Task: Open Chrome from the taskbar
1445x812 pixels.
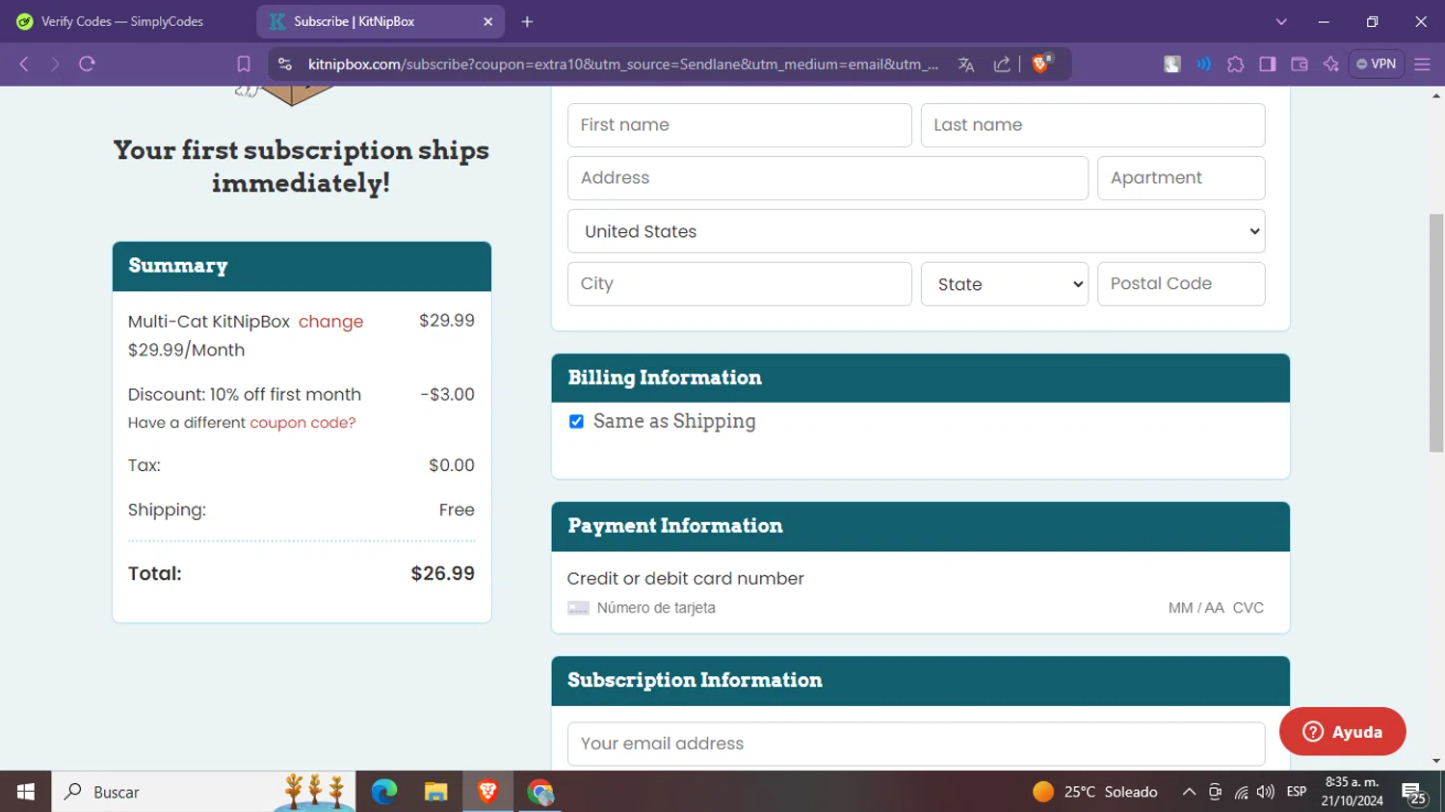Action: (539, 792)
